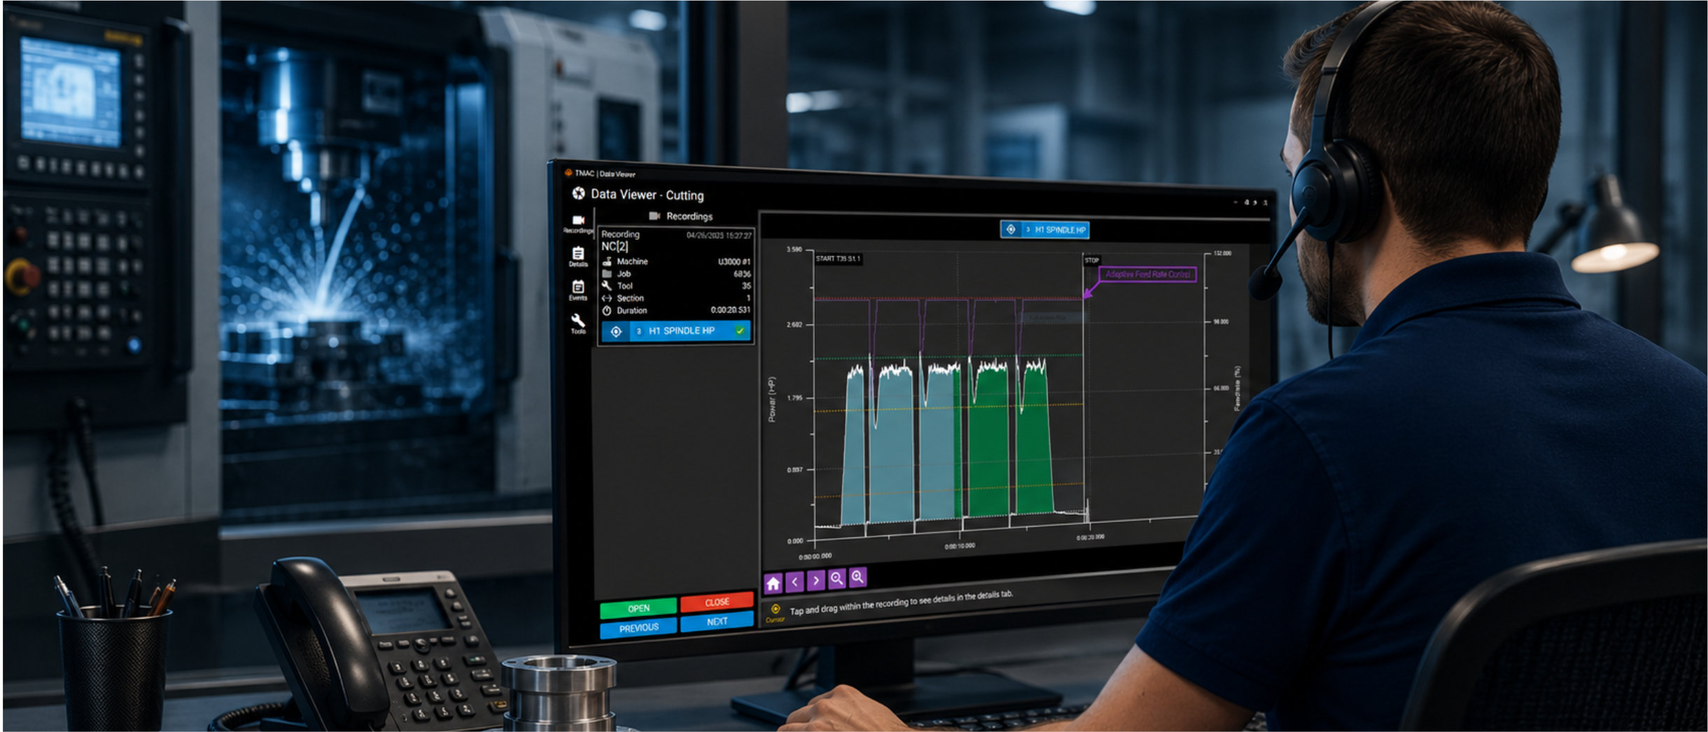Toggle the green checkbox on H1 SPINDLE HP
The width and height of the screenshot is (1708, 732).
(740, 330)
